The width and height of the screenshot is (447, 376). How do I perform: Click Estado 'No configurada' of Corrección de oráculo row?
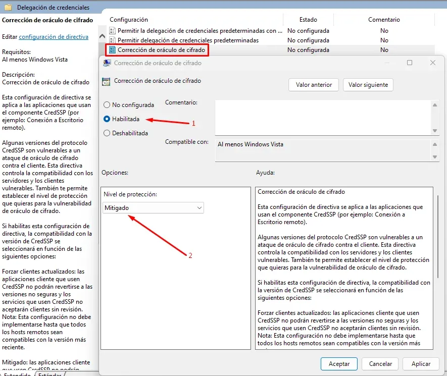[308, 50]
